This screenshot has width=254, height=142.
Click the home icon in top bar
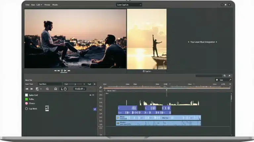click(x=226, y=5)
